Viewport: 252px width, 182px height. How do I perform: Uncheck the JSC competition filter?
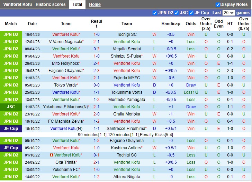(176, 13)
